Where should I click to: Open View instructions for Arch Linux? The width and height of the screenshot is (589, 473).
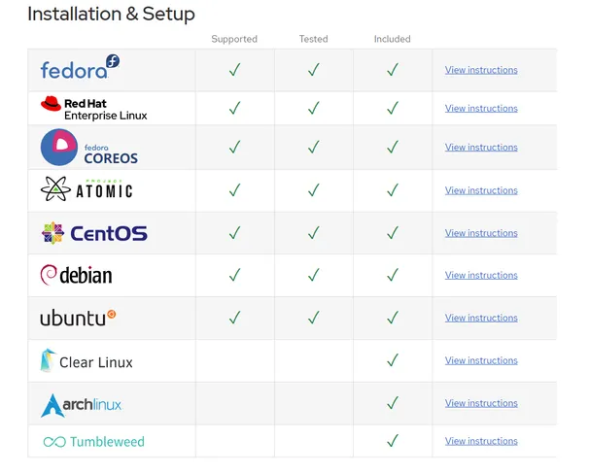pos(481,403)
